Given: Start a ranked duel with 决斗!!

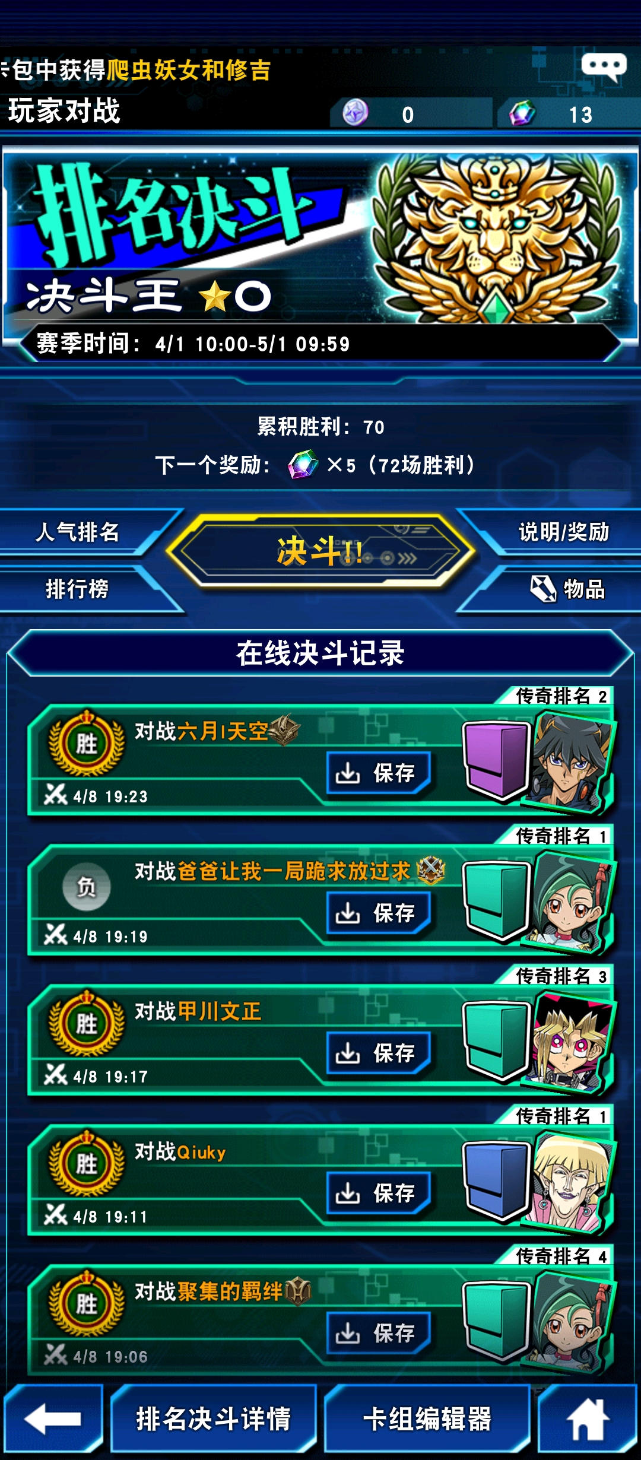Looking at the screenshot, I should [x=320, y=551].
